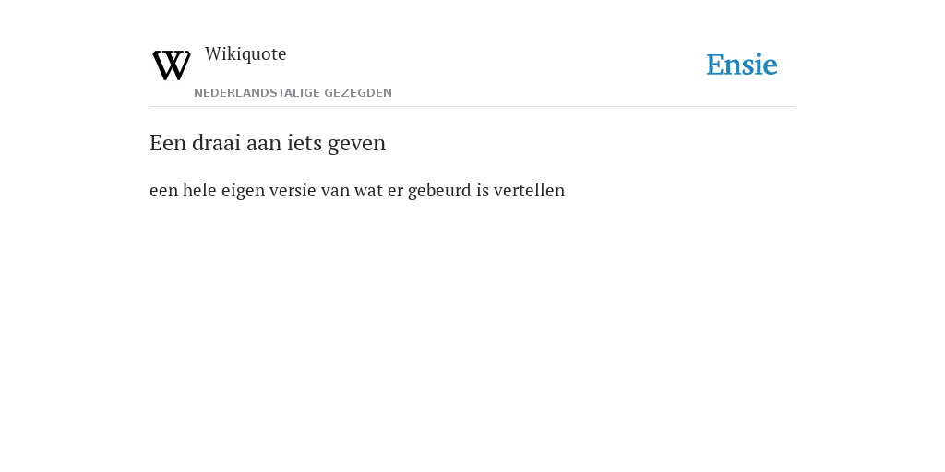Viewport: 945px width, 472px height.
Task: Click the definition sentence below the heading
Action: point(357,190)
